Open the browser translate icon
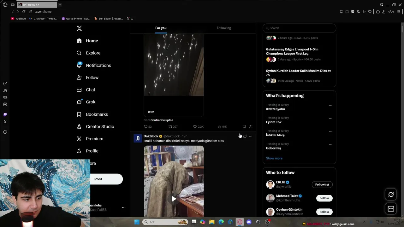Screen dimensions: 404x227 (358, 12)
